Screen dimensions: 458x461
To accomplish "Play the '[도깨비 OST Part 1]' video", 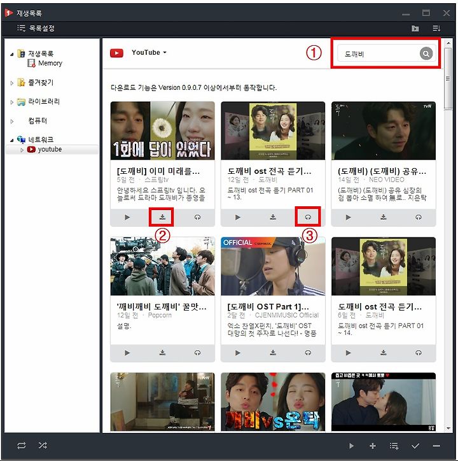I will point(238,353).
